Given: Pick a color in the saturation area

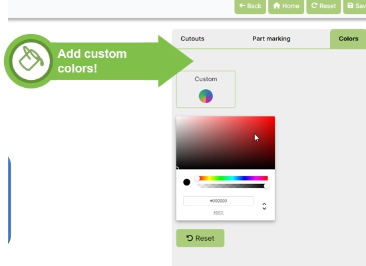Looking at the screenshot, I should (226, 142).
